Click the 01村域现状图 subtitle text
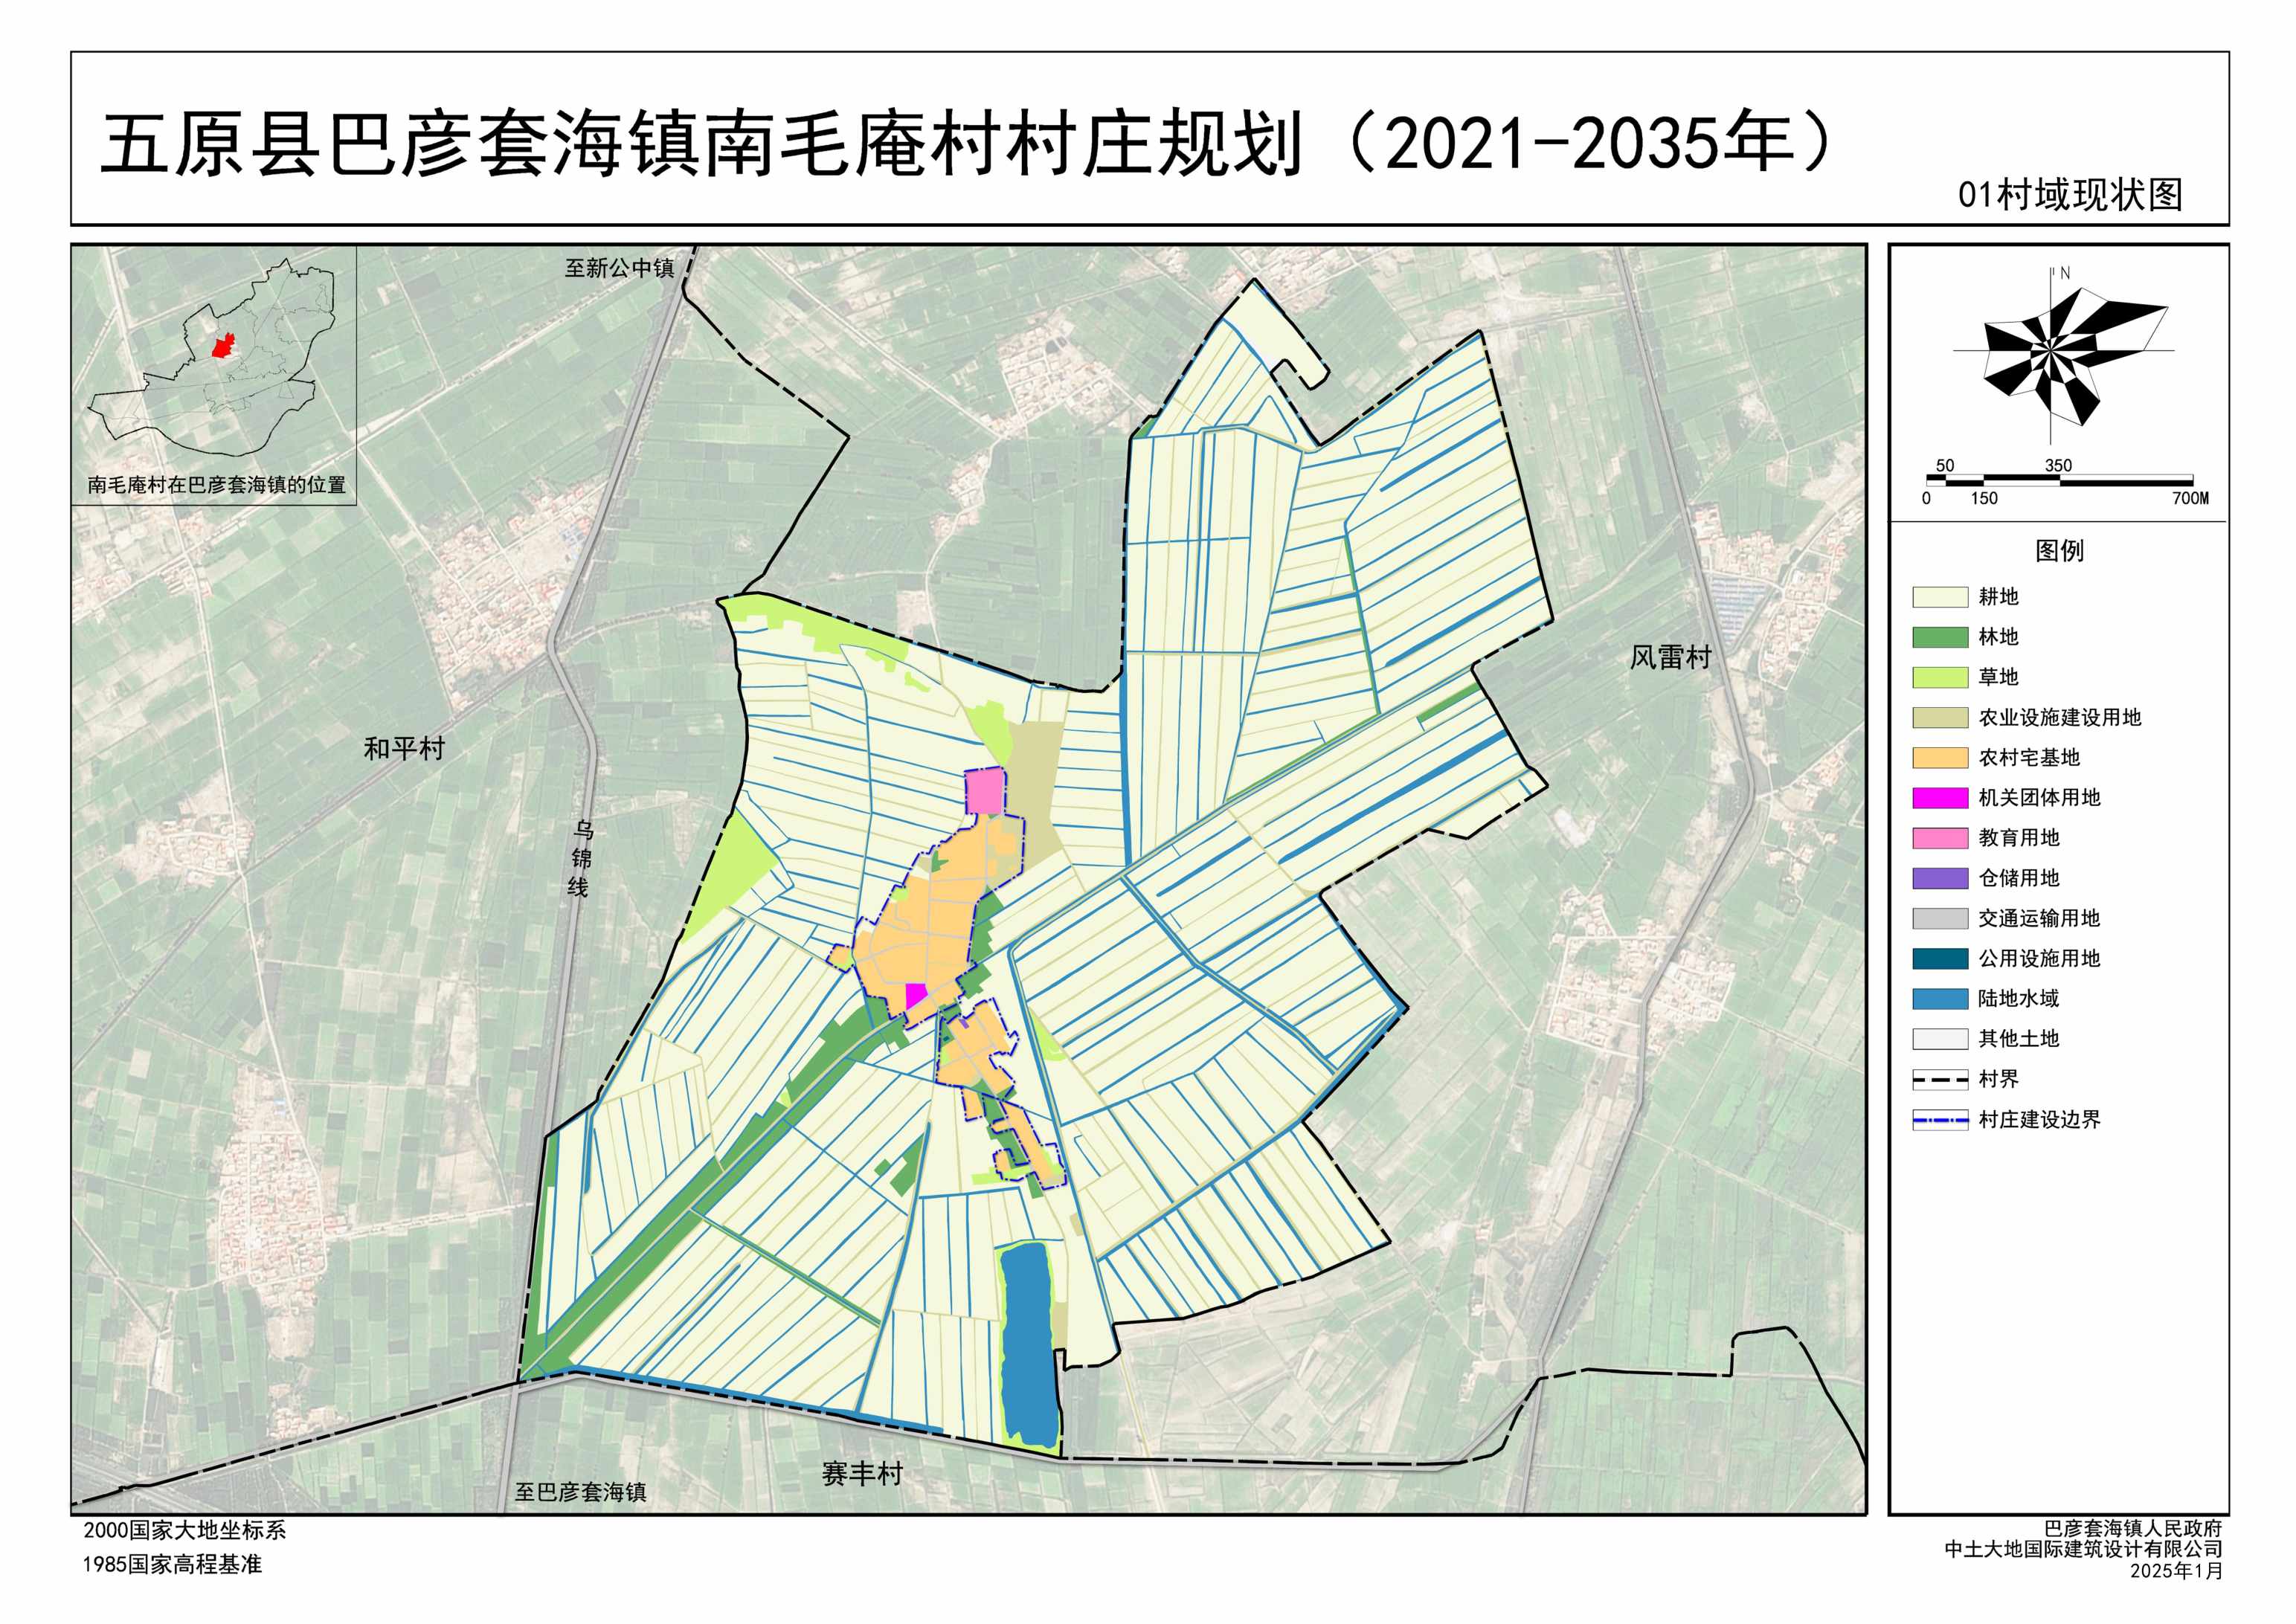This screenshot has height=1624, width=2296. coord(2069,195)
